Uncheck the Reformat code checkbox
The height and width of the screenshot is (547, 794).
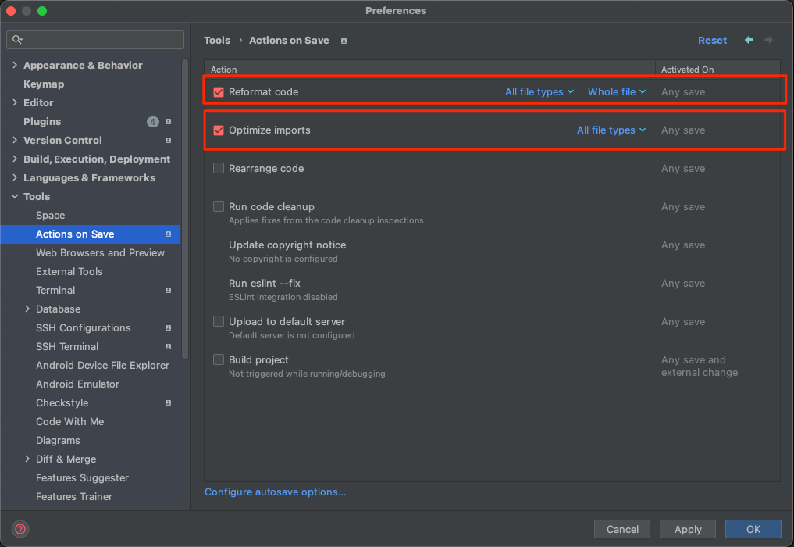219,92
